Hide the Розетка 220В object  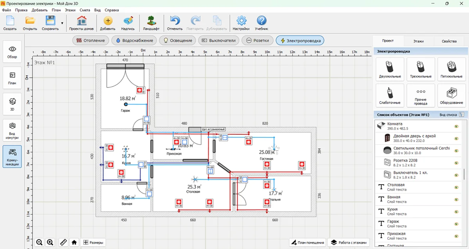point(456,163)
